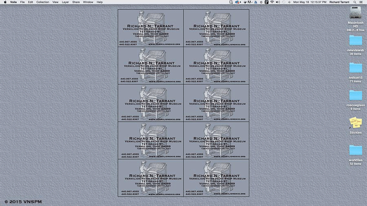Viewport: 367px width, 206px height.
Task: Click the nnikon15 folder name label
Action: click(356, 77)
